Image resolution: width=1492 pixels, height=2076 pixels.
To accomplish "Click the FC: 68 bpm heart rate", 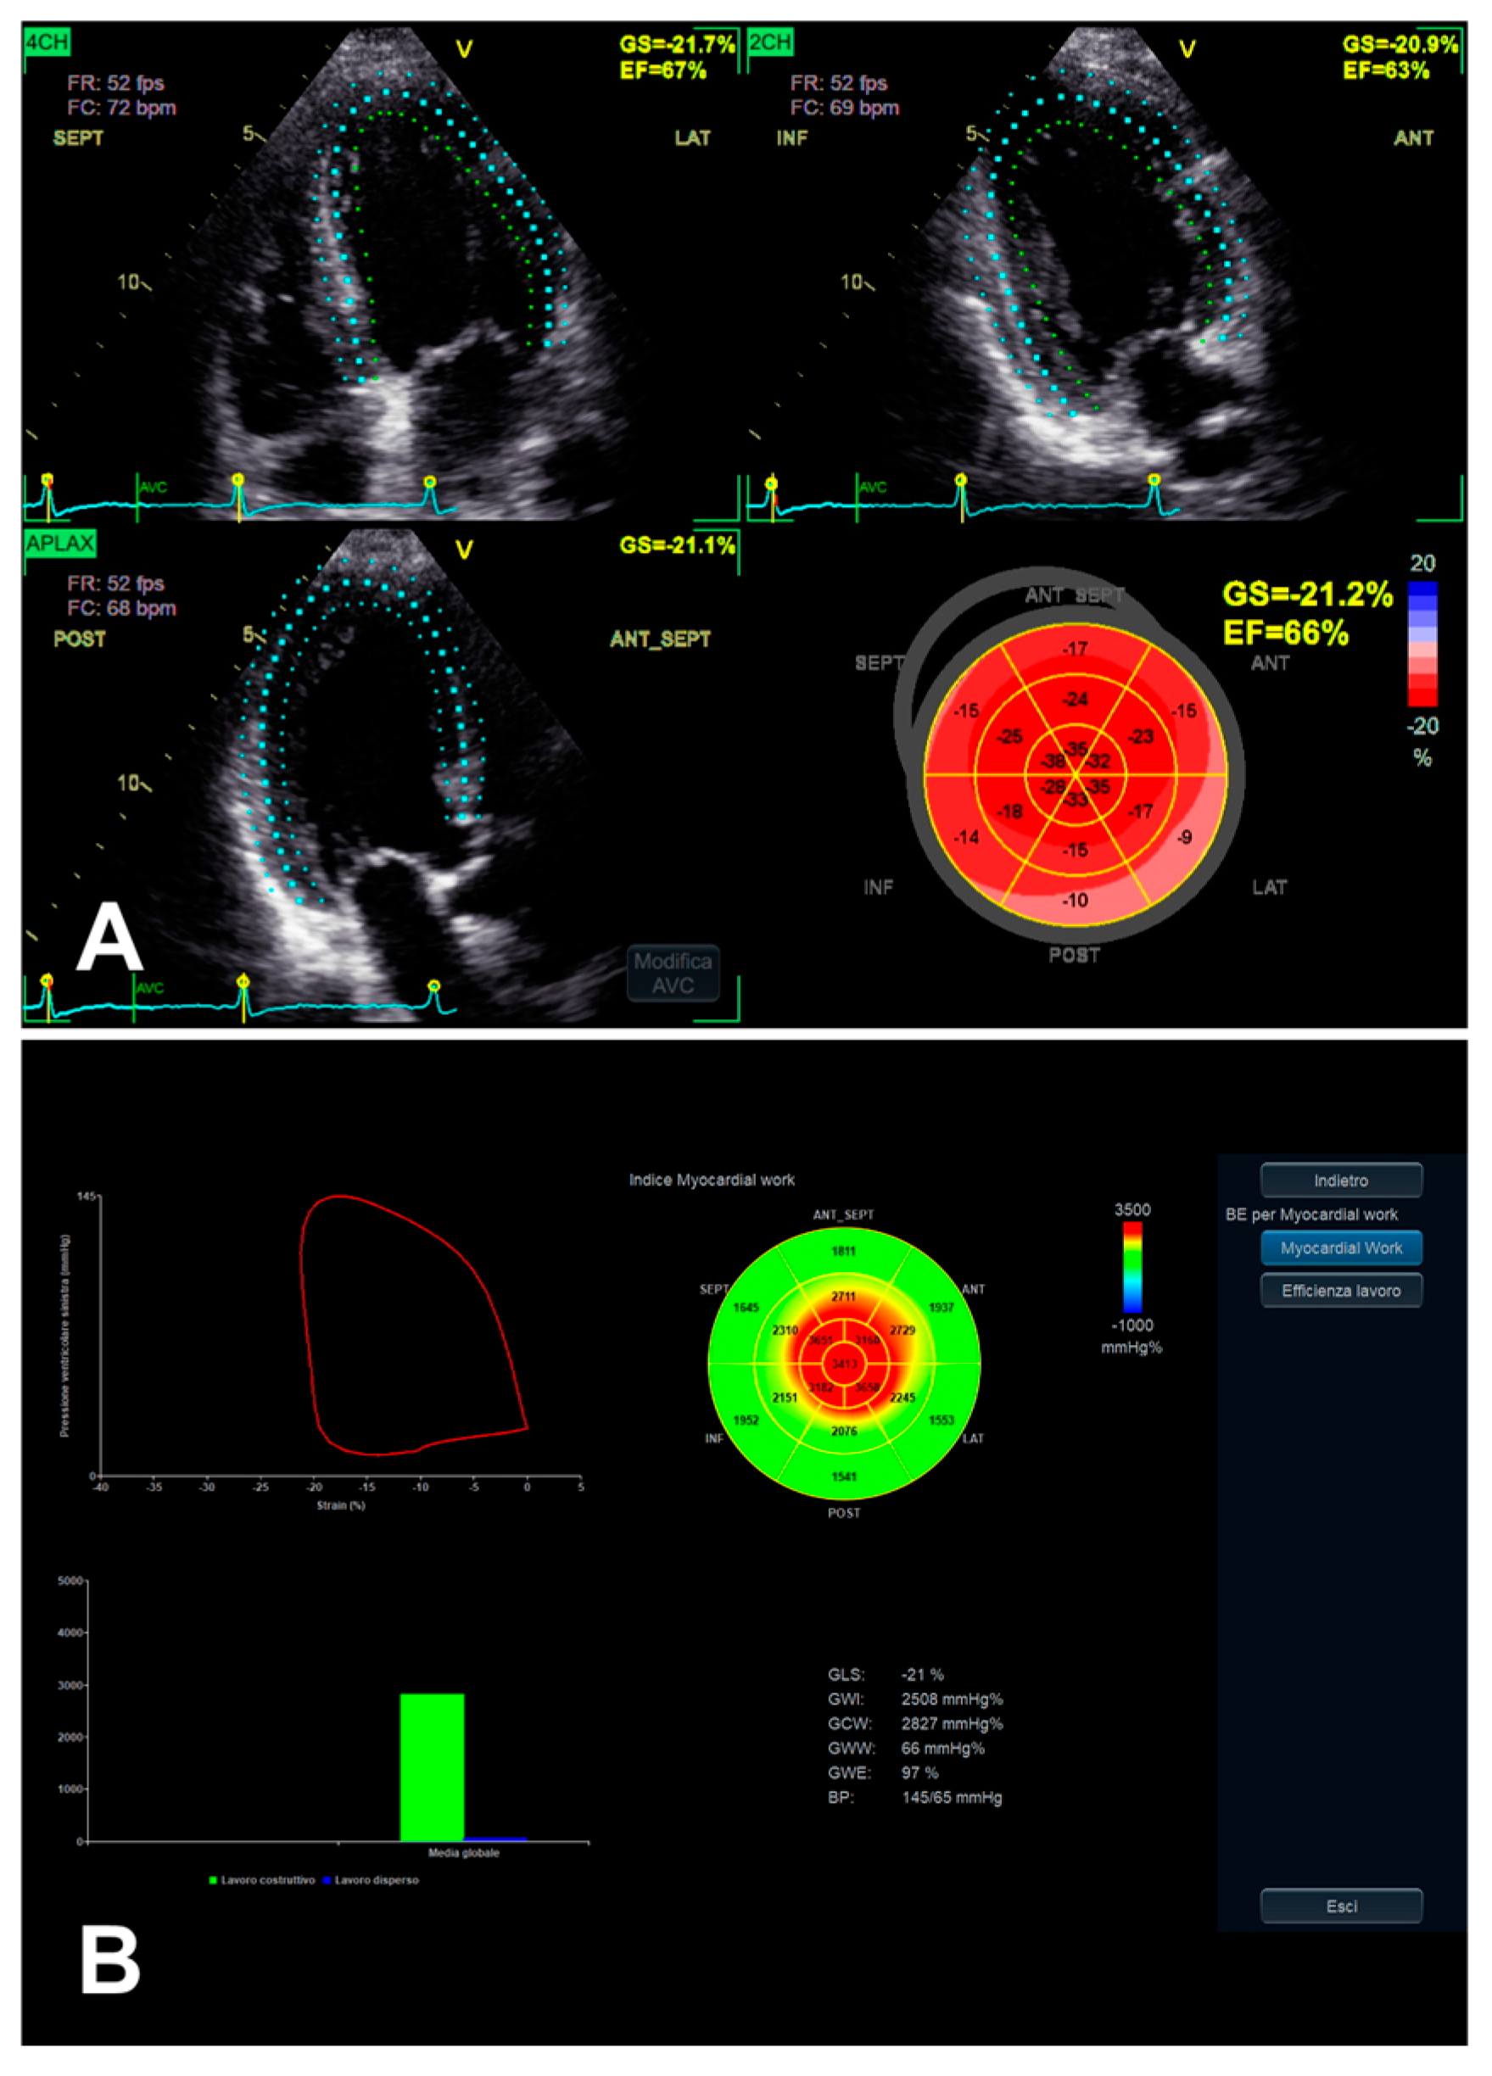I will tap(122, 609).
